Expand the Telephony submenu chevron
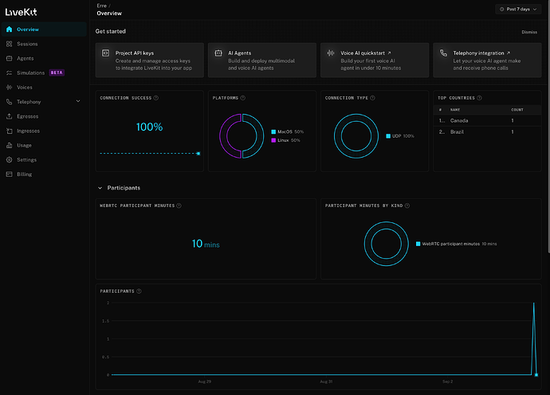 point(78,101)
